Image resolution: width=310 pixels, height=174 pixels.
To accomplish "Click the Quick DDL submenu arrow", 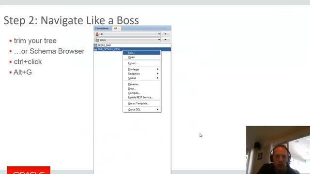I will pos(157,109).
